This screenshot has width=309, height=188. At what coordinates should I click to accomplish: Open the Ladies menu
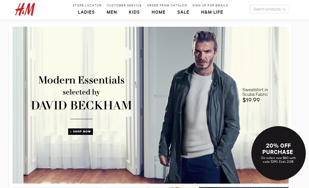[86, 12]
